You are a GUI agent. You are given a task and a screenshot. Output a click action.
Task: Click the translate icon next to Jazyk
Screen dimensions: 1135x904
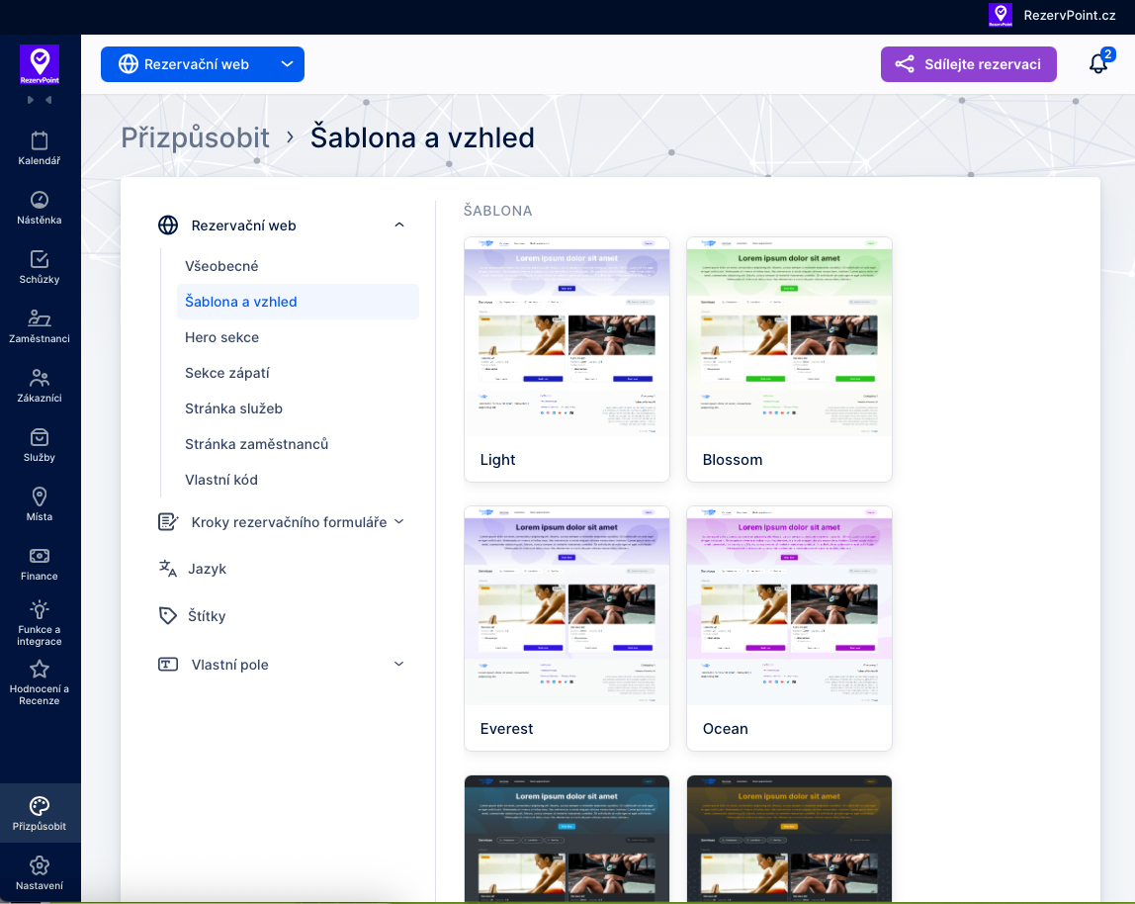tap(168, 569)
